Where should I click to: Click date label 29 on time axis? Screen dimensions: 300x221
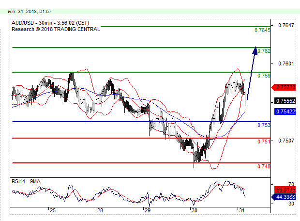coord(148,210)
